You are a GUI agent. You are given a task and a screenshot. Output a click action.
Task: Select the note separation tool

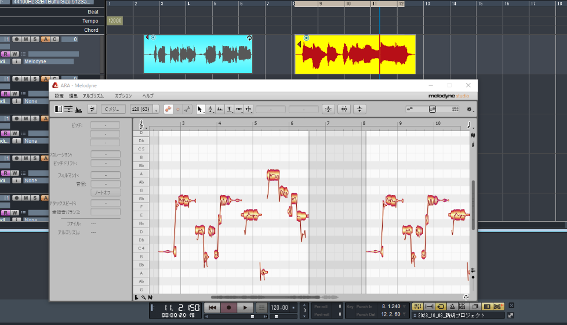[x=248, y=109]
